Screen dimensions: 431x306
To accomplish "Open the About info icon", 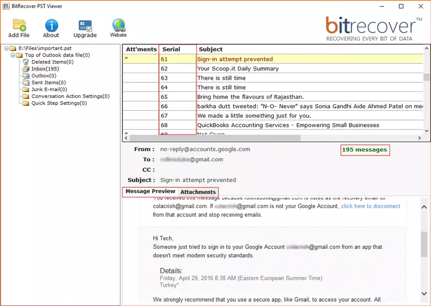I will tap(51, 25).
